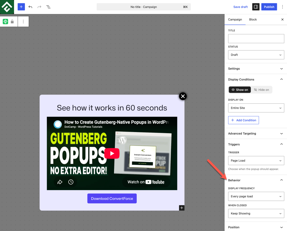The width and height of the screenshot is (287, 231).
Task: Click Watch on YouTube
Action: point(146,182)
